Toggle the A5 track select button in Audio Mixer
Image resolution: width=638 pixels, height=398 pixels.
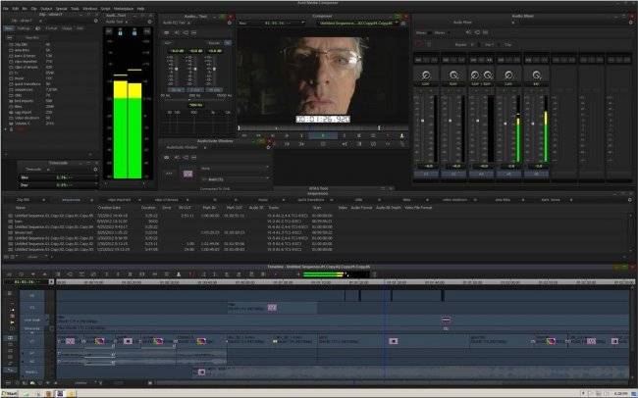[536, 174]
